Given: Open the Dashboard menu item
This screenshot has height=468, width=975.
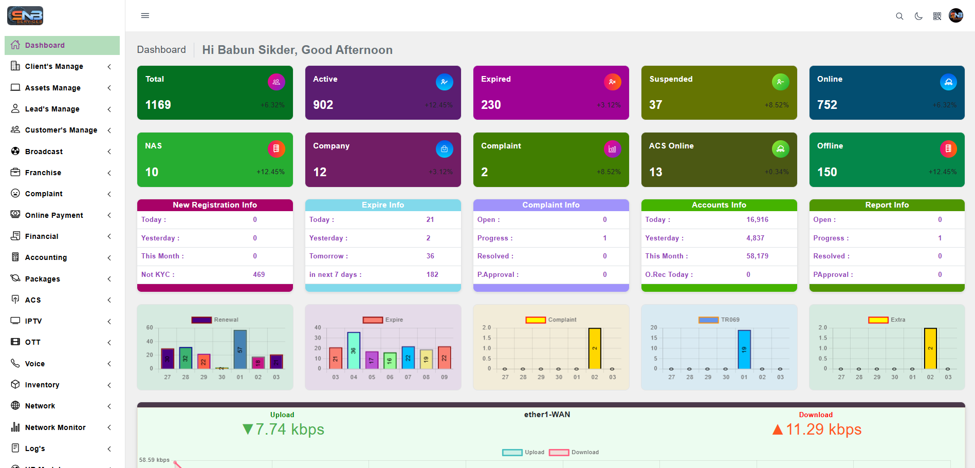Looking at the screenshot, I should point(44,45).
